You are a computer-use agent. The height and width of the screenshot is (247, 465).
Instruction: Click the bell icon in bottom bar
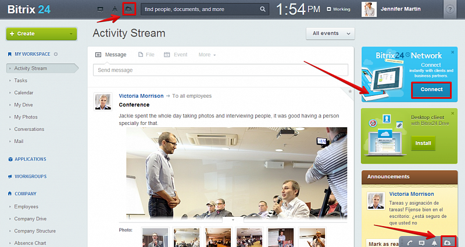434,243
